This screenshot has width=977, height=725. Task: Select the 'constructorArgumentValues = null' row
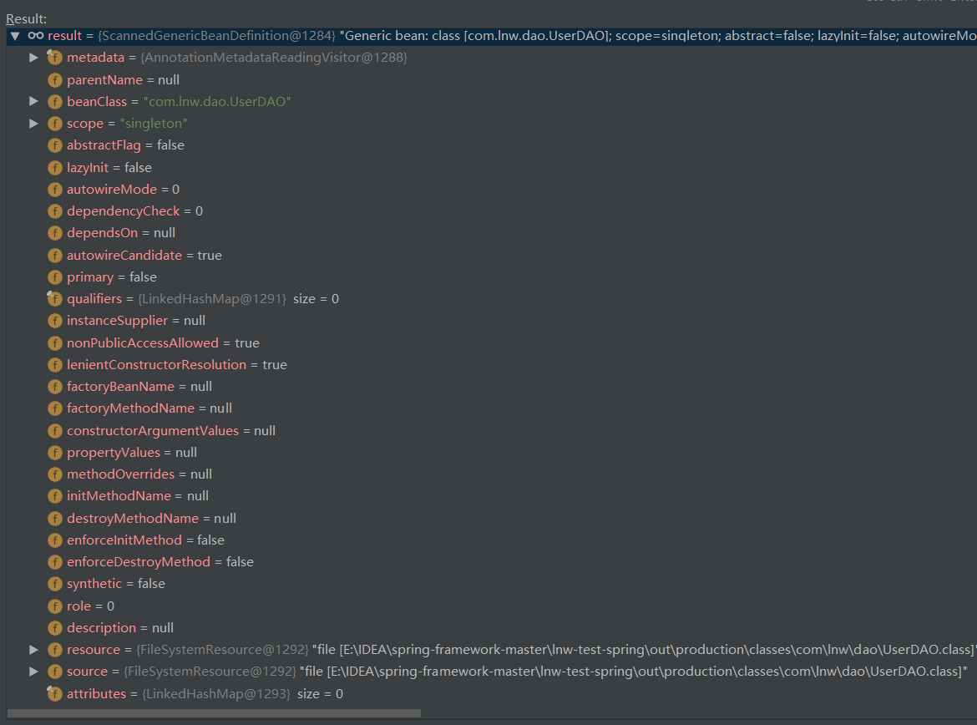[x=171, y=431]
